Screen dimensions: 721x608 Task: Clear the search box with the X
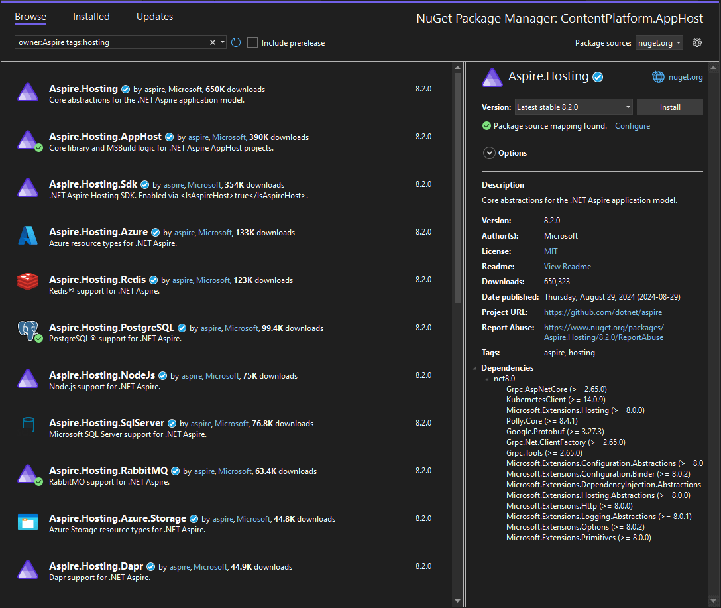(212, 42)
